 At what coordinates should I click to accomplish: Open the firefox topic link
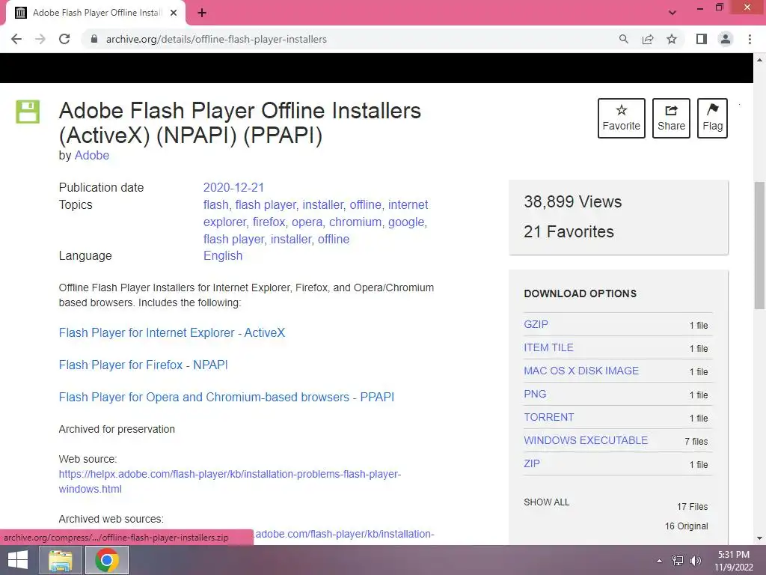point(269,222)
